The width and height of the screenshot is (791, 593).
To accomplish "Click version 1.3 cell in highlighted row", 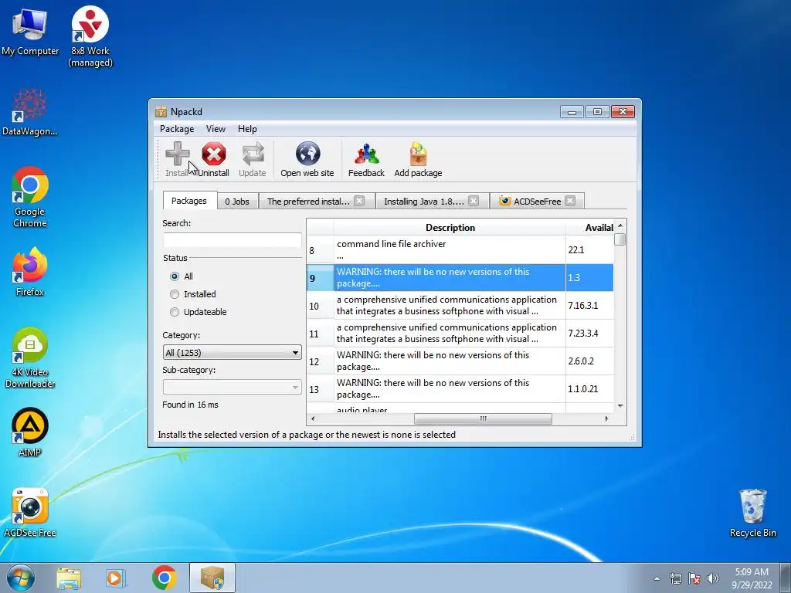I will tap(589, 277).
